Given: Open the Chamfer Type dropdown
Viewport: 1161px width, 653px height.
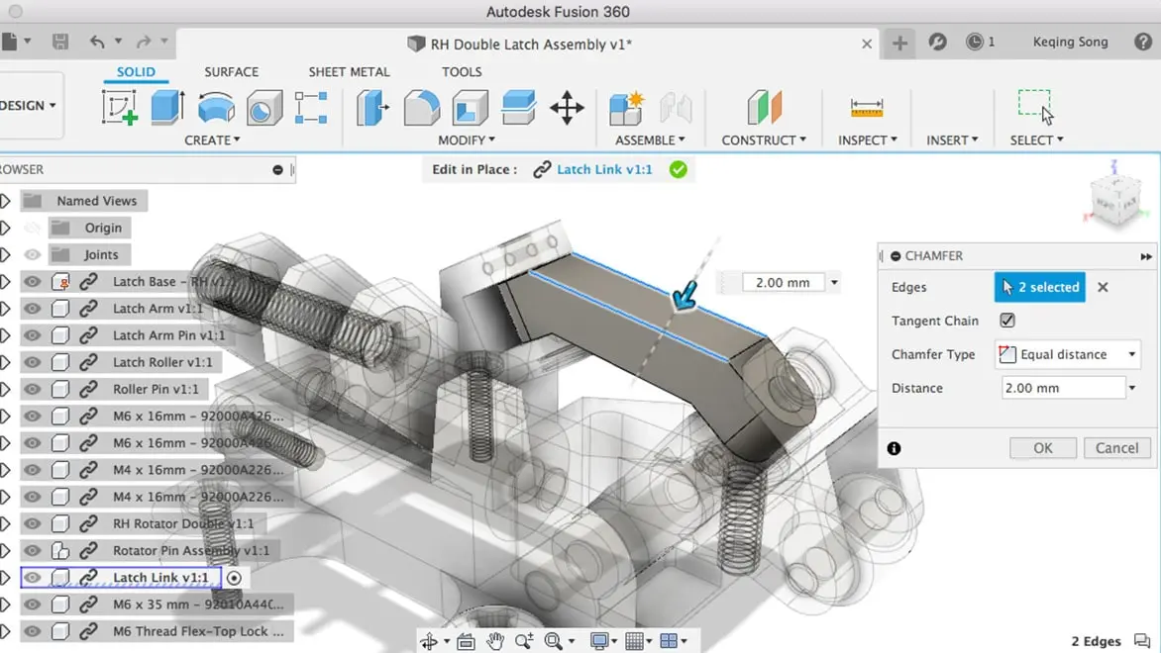Looking at the screenshot, I should pos(1068,354).
